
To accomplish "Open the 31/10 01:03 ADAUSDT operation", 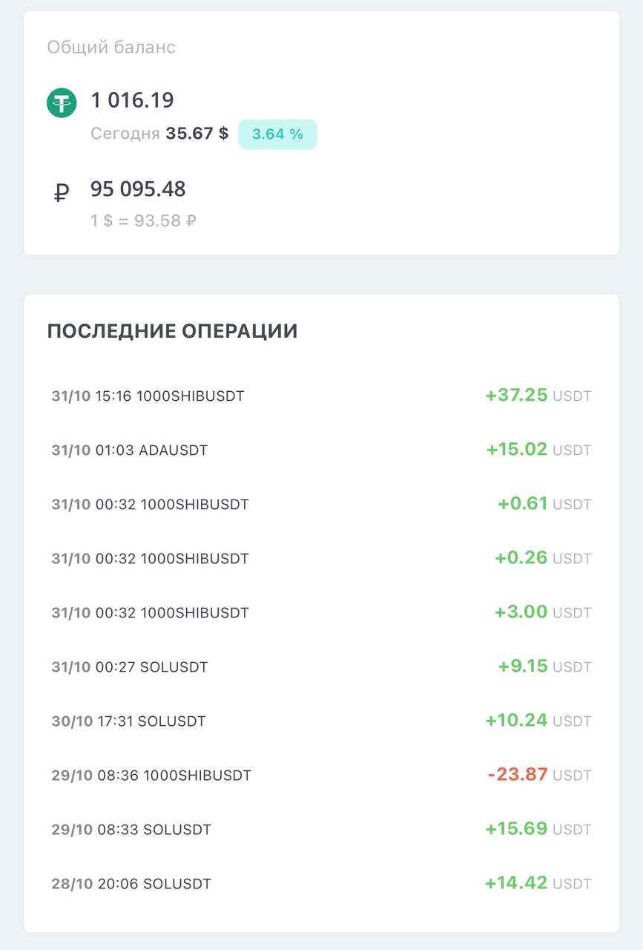I will click(321, 450).
